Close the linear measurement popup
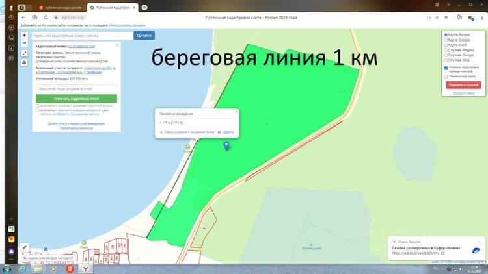 [x=237, y=112]
